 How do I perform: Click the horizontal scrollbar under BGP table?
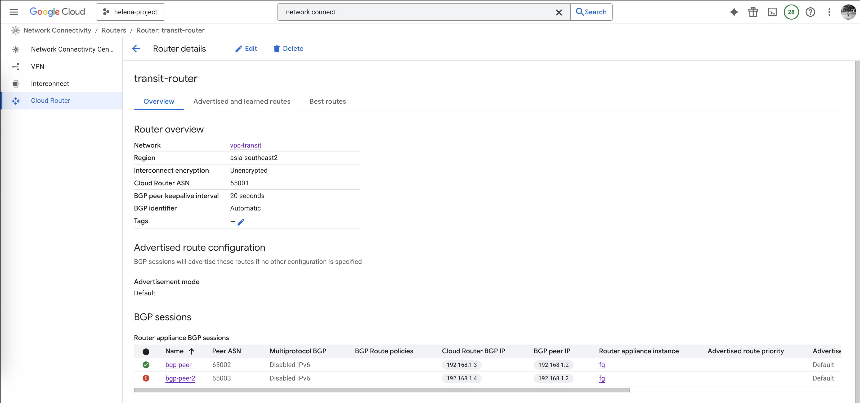381,390
